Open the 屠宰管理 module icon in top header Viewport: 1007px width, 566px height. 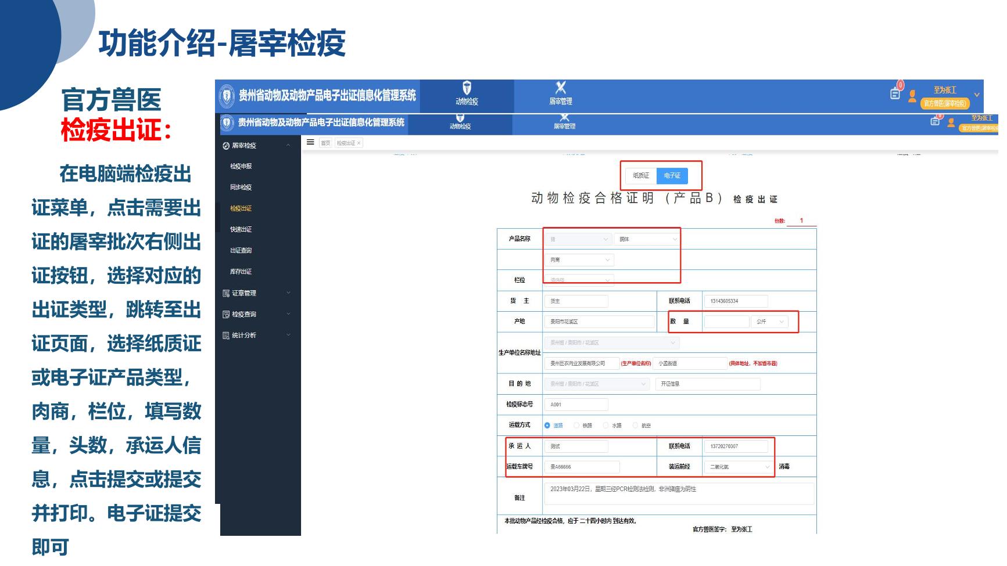click(x=561, y=88)
